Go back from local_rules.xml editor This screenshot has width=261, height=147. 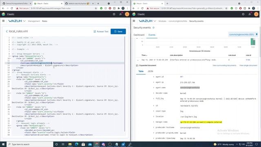click(x=7, y=31)
